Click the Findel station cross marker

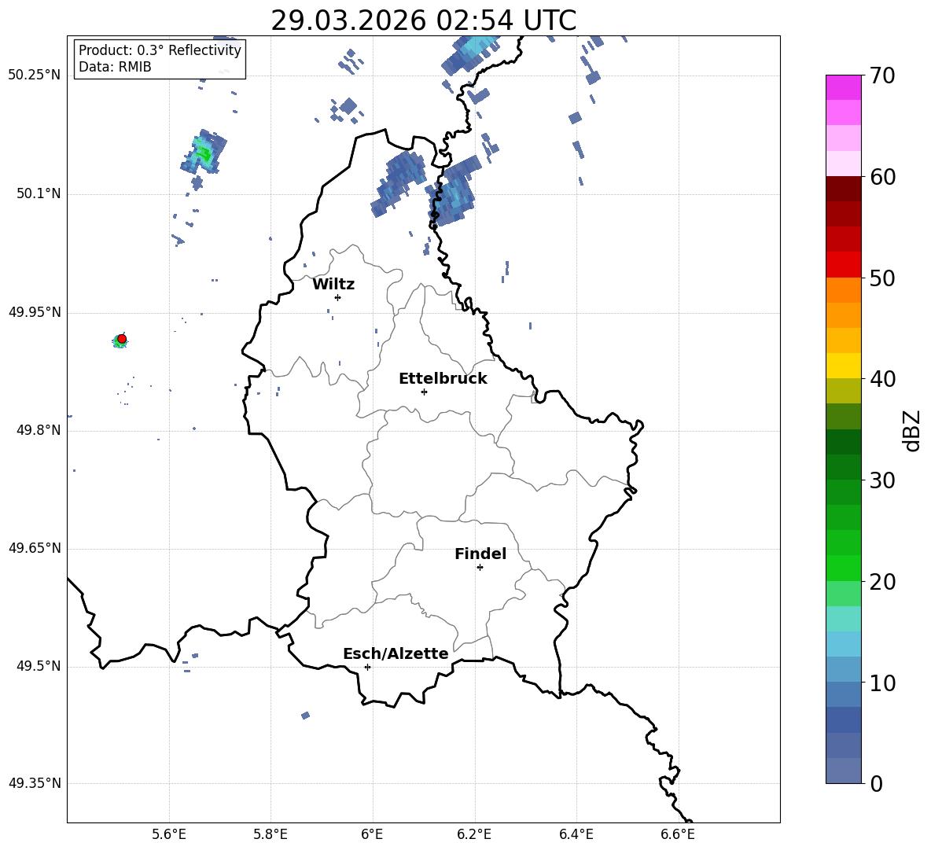[x=480, y=568]
